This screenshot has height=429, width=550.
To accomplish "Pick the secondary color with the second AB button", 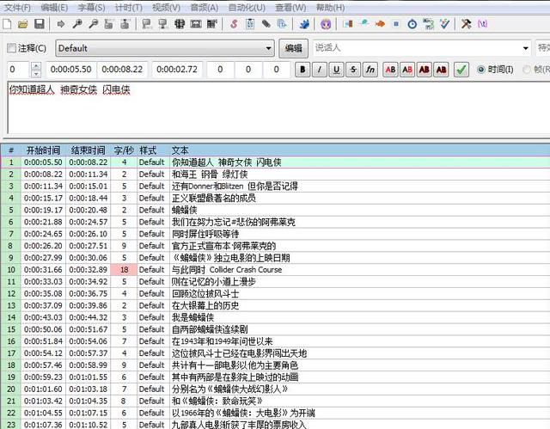I will pyautogui.click(x=407, y=70).
